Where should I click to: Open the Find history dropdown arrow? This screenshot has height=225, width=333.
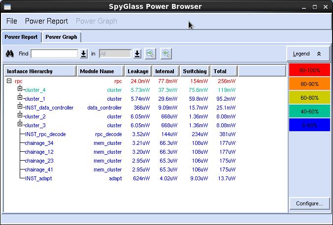click(x=84, y=54)
